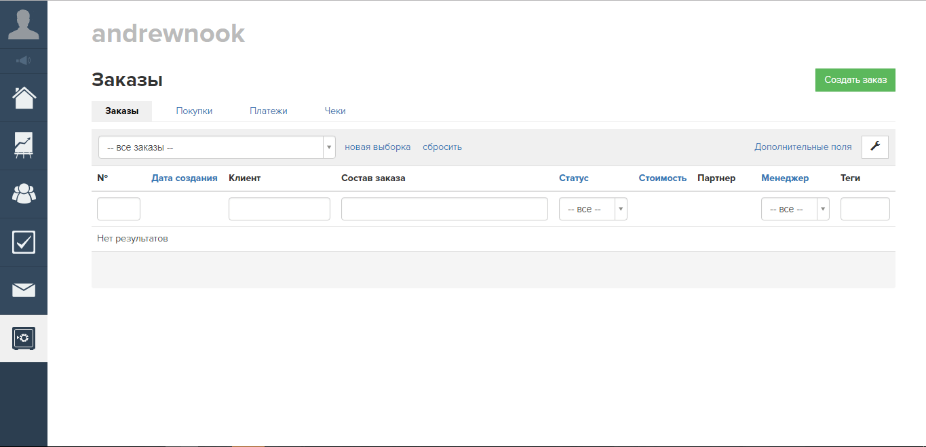Open the analytics chart icon in sidebar
Image resolution: width=926 pixels, height=447 pixels.
tap(24, 146)
